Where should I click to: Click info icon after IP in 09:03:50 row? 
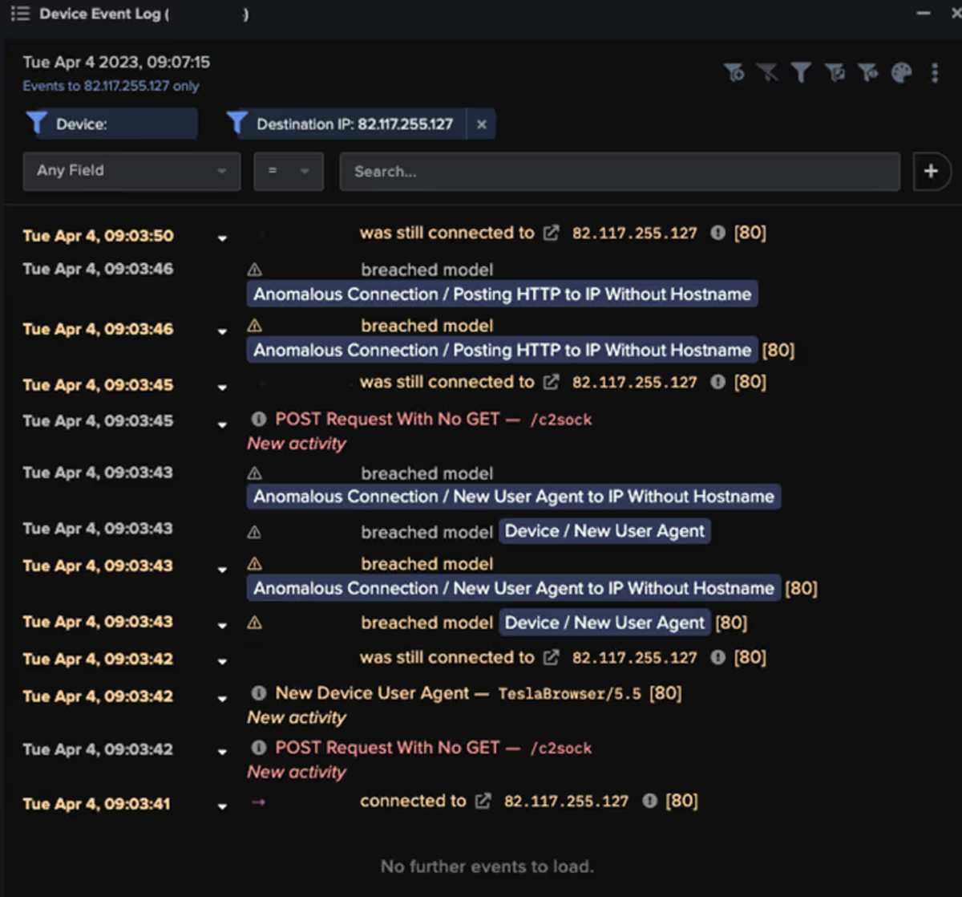tap(718, 233)
